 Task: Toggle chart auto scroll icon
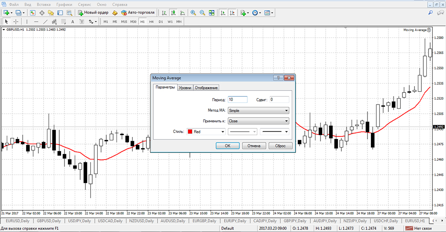click(x=223, y=12)
